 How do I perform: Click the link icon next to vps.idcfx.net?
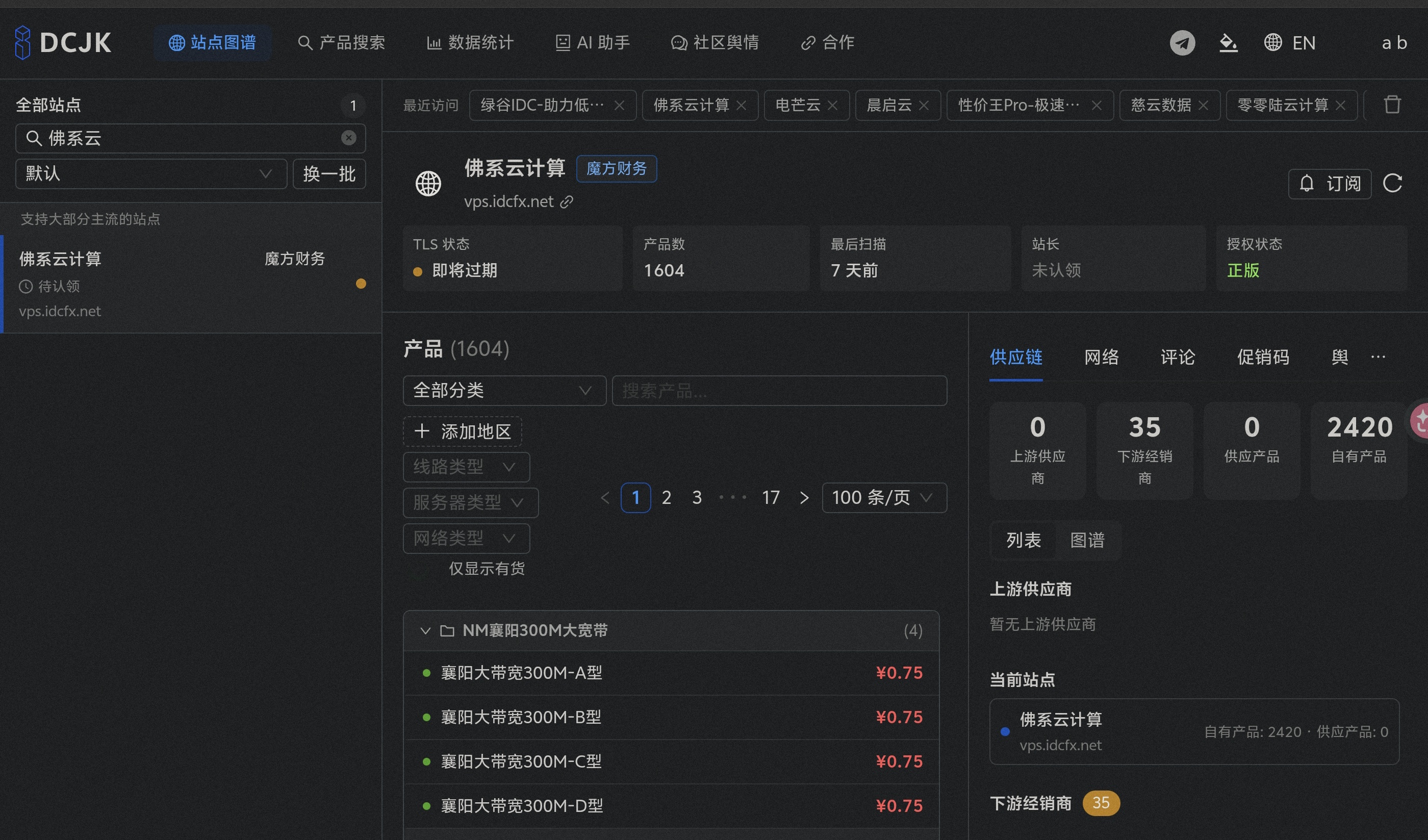tap(567, 202)
